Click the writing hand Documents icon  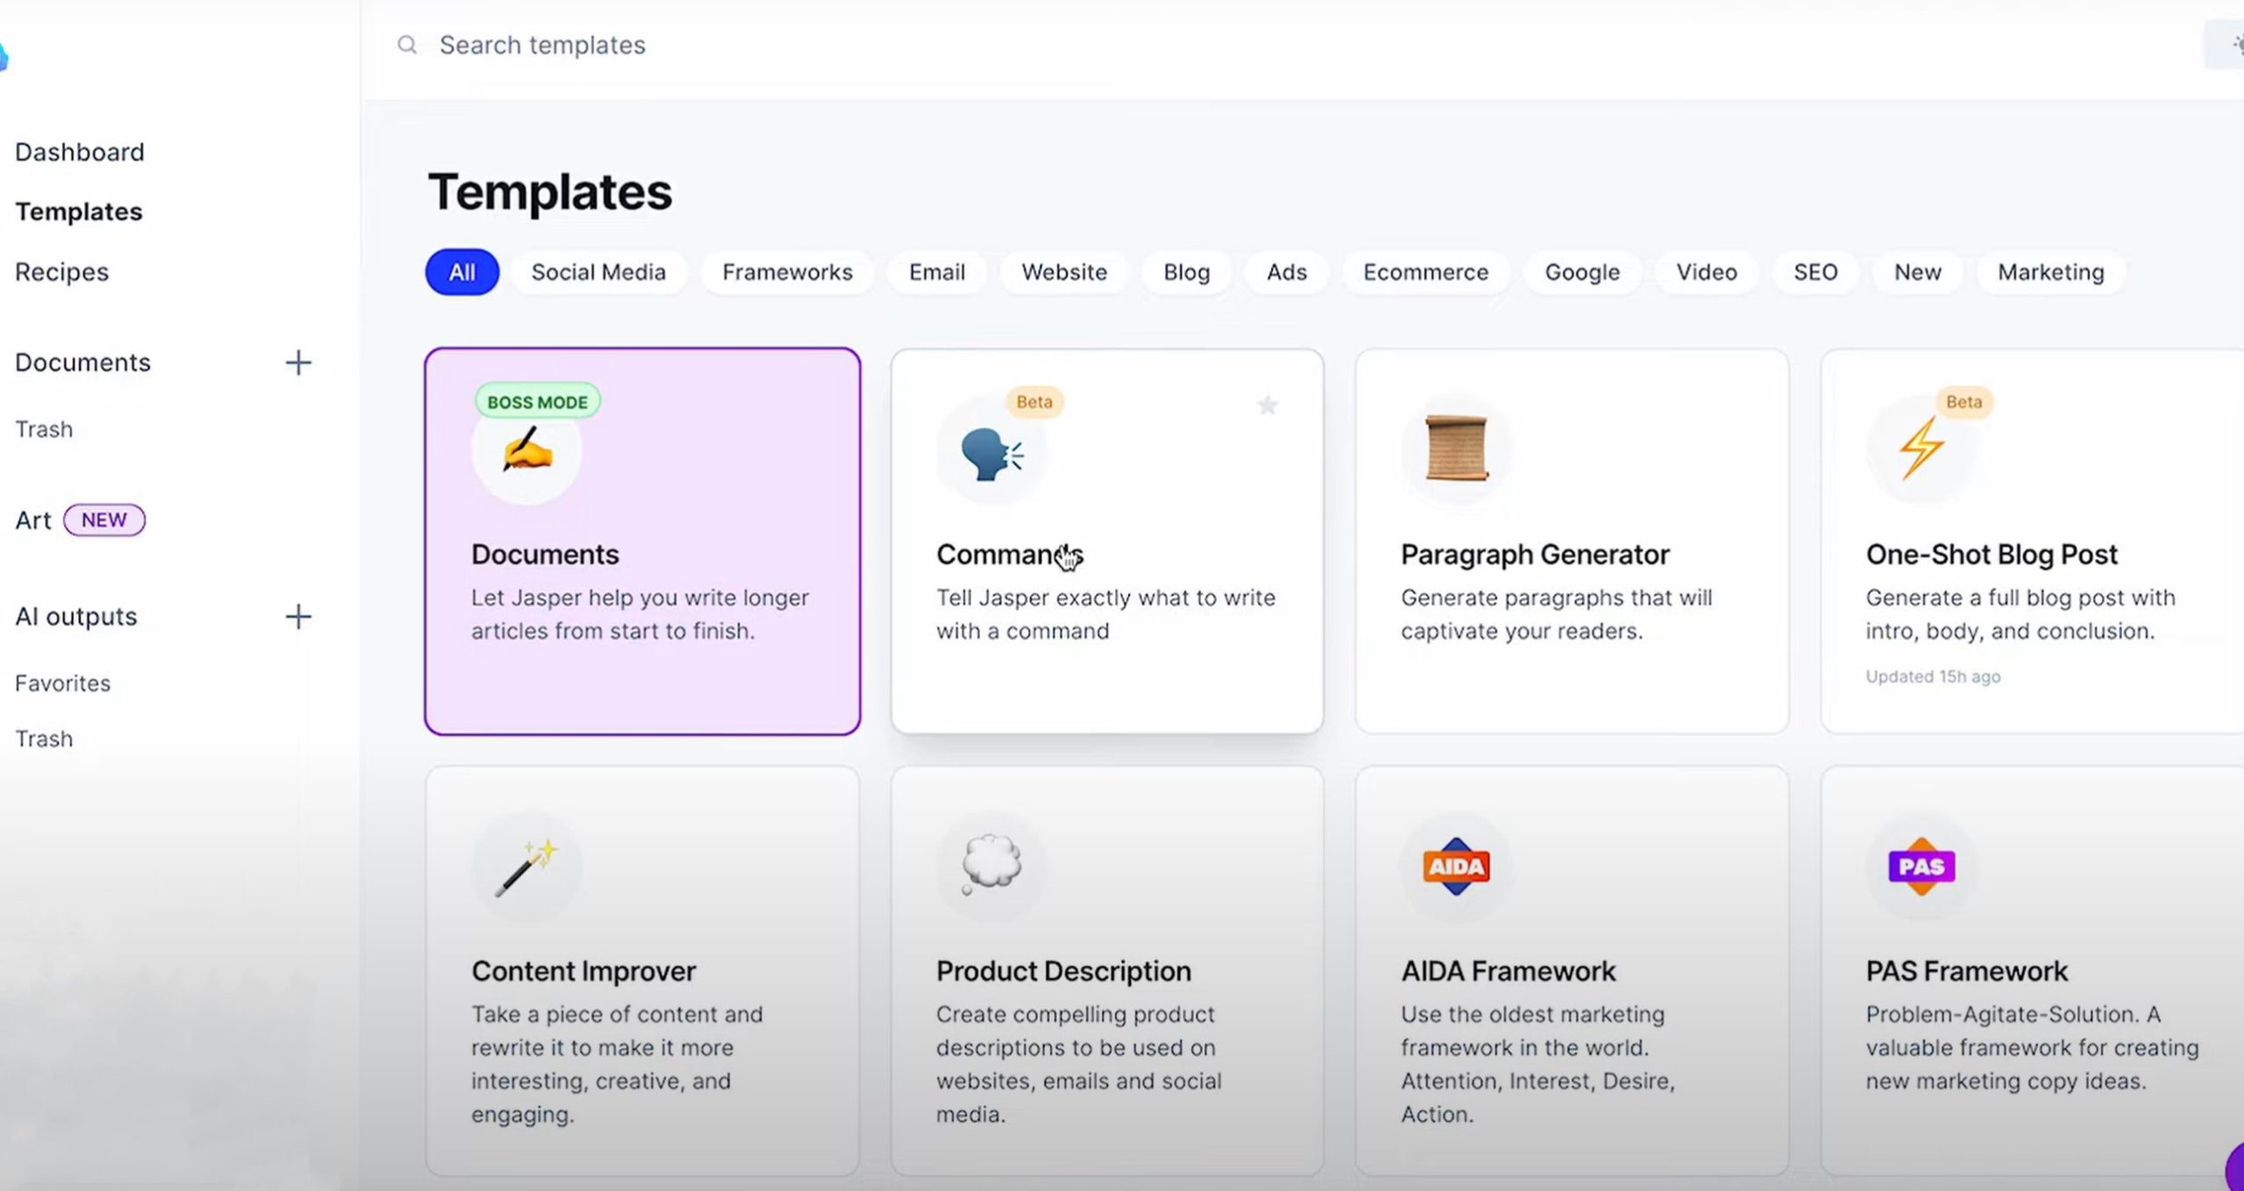pos(527,450)
